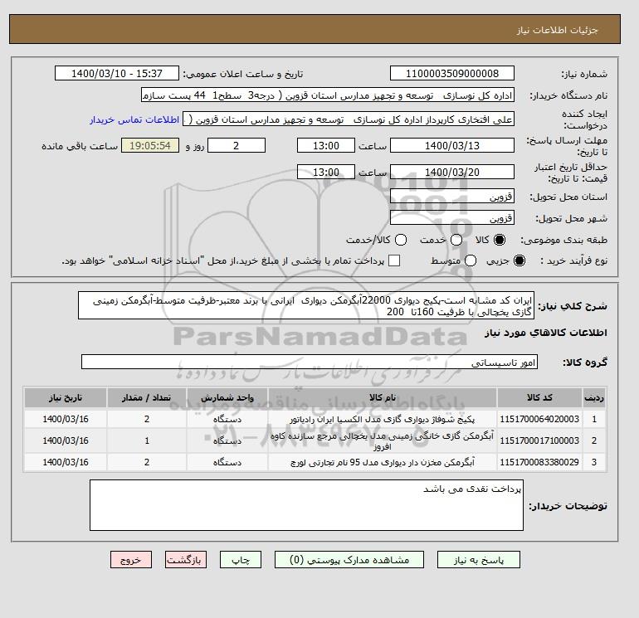Image resolution: width=639 pixels, height=618 pixels.
Task: Click product code 1151700017100003
Action: pyautogui.click(x=539, y=440)
